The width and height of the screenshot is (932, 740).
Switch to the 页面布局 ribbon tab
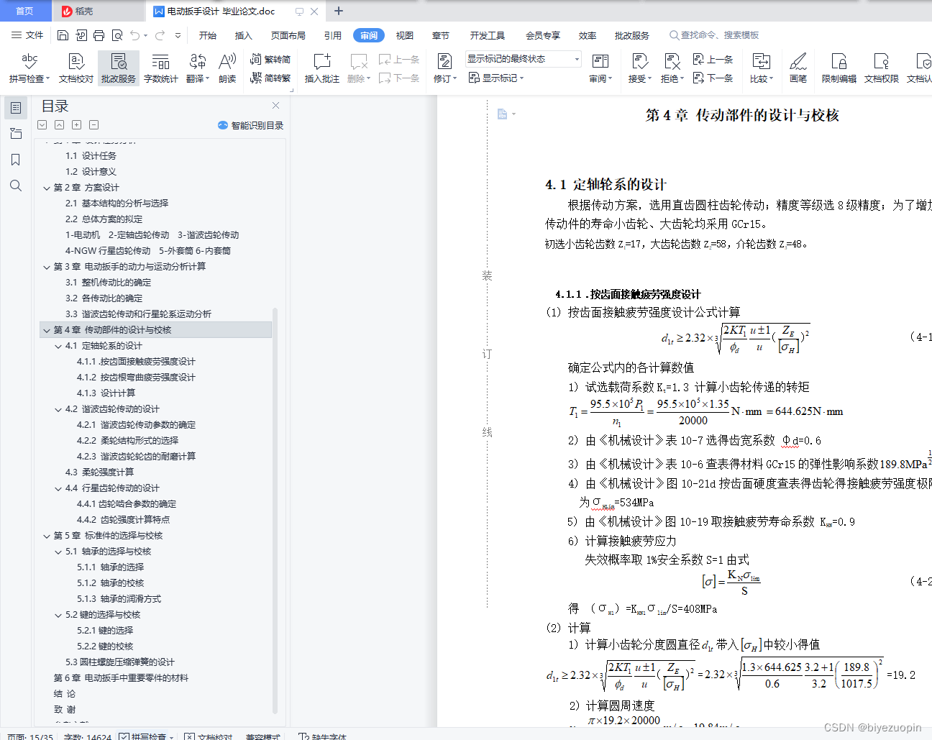click(x=288, y=35)
